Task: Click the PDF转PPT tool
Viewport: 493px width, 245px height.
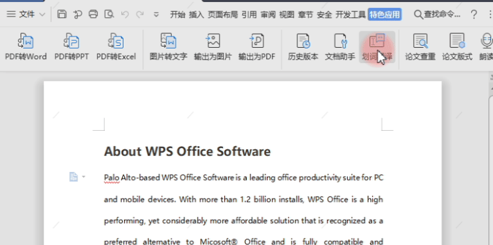Action: pyautogui.click(x=72, y=46)
